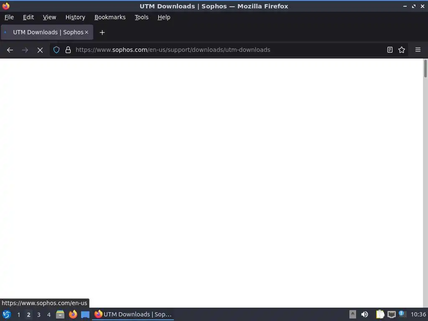428x321 pixels.
Task: Toggle Reader View icon
Action: [390, 50]
